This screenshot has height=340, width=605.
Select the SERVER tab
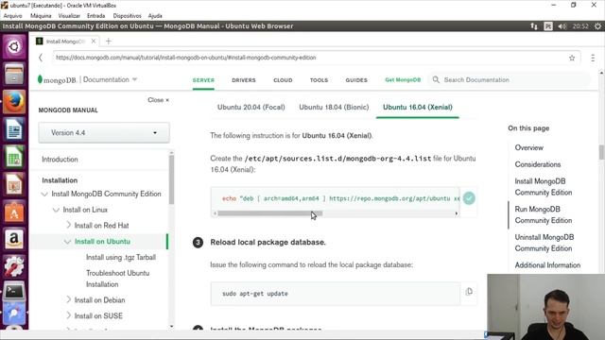pyautogui.click(x=203, y=80)
